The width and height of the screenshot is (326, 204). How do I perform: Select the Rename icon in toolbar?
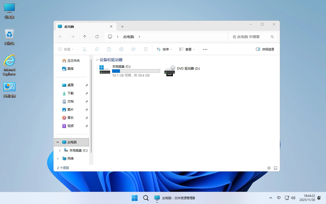(121, 49)
